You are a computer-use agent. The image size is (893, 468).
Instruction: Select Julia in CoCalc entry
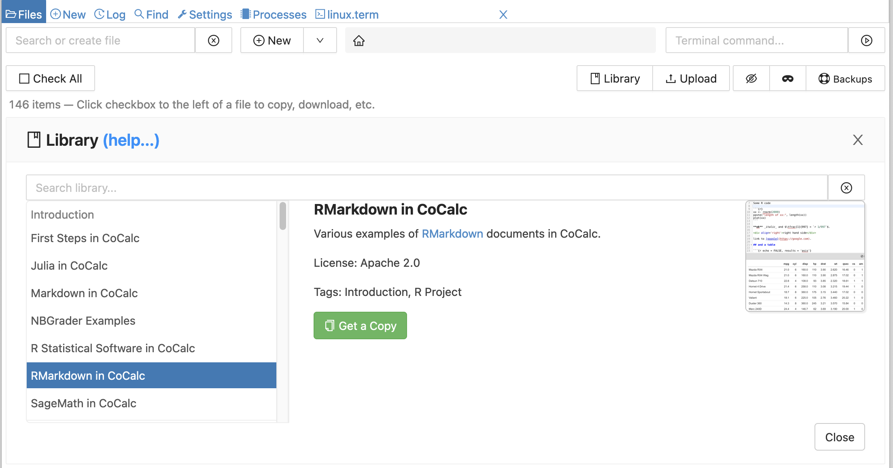(x=69, y=266)
